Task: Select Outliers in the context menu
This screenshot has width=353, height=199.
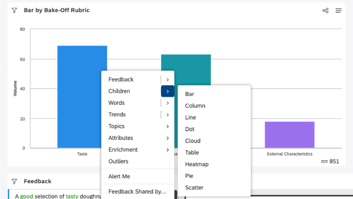Action: pyautogui.click(x=118, y=161)
